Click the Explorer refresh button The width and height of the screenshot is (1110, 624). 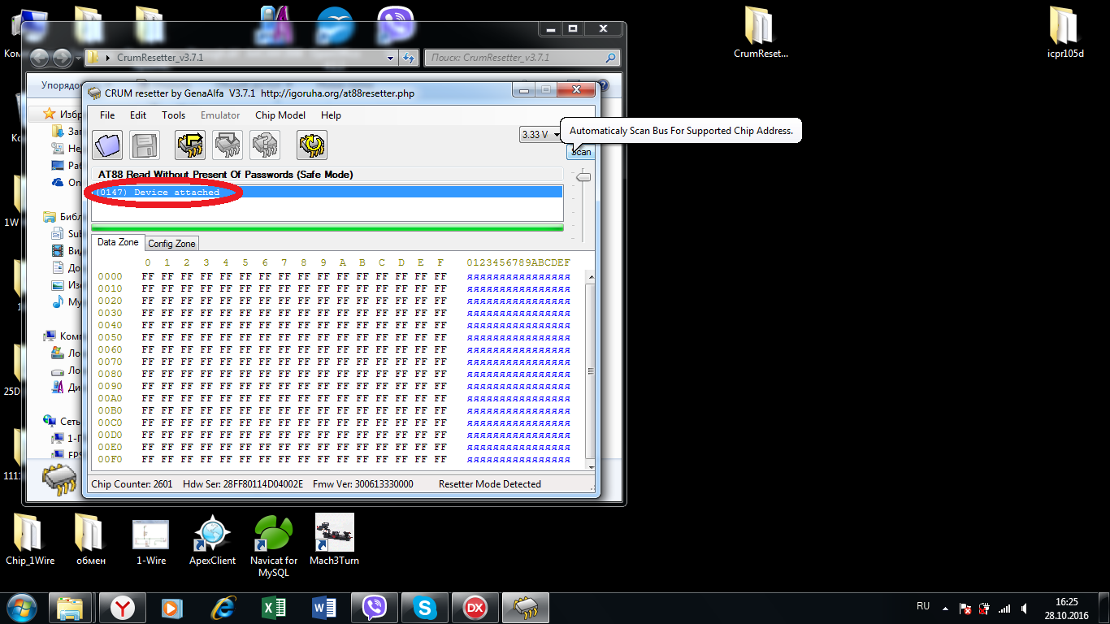(x=409, y=58)
